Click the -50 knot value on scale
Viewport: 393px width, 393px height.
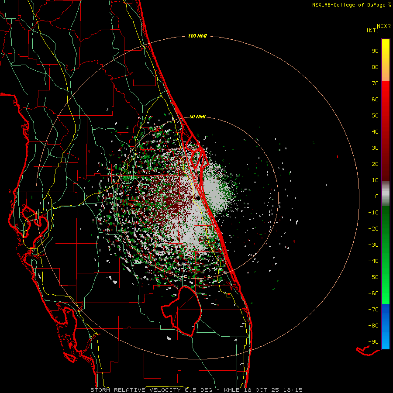[373, 277]
